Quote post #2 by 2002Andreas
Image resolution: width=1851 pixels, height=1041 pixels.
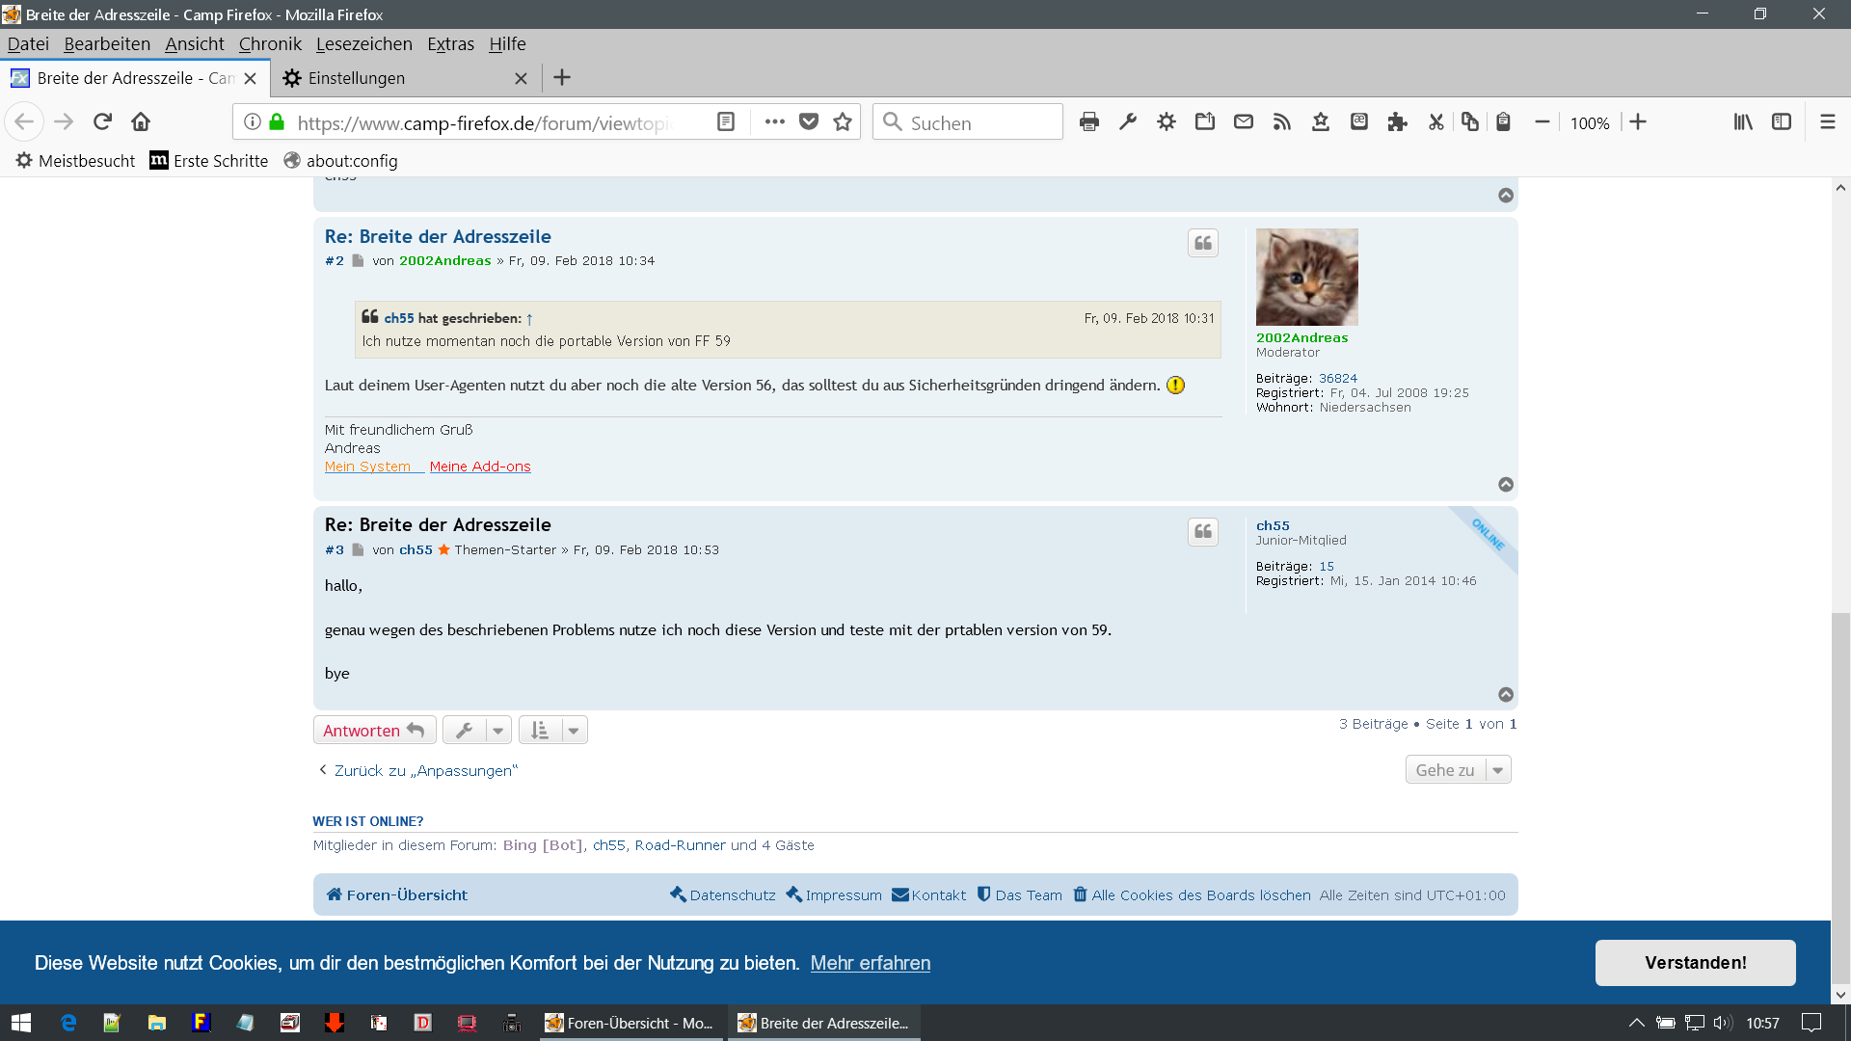[1203, 244]
